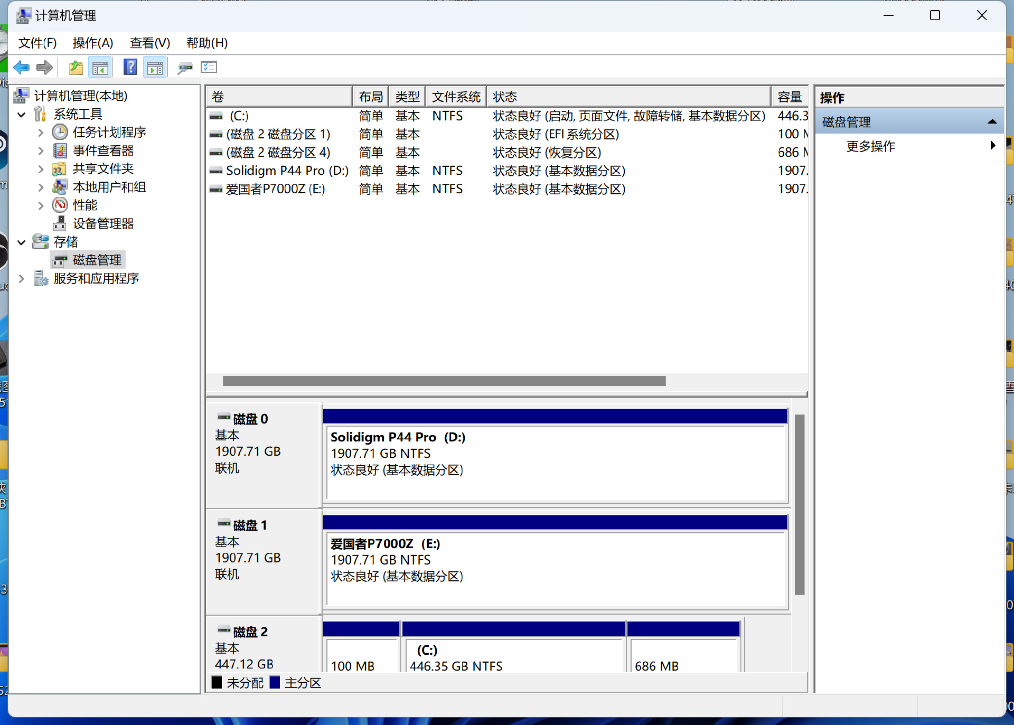Click More Actions (更多操作) in the action pane

[x=870, y=146]
